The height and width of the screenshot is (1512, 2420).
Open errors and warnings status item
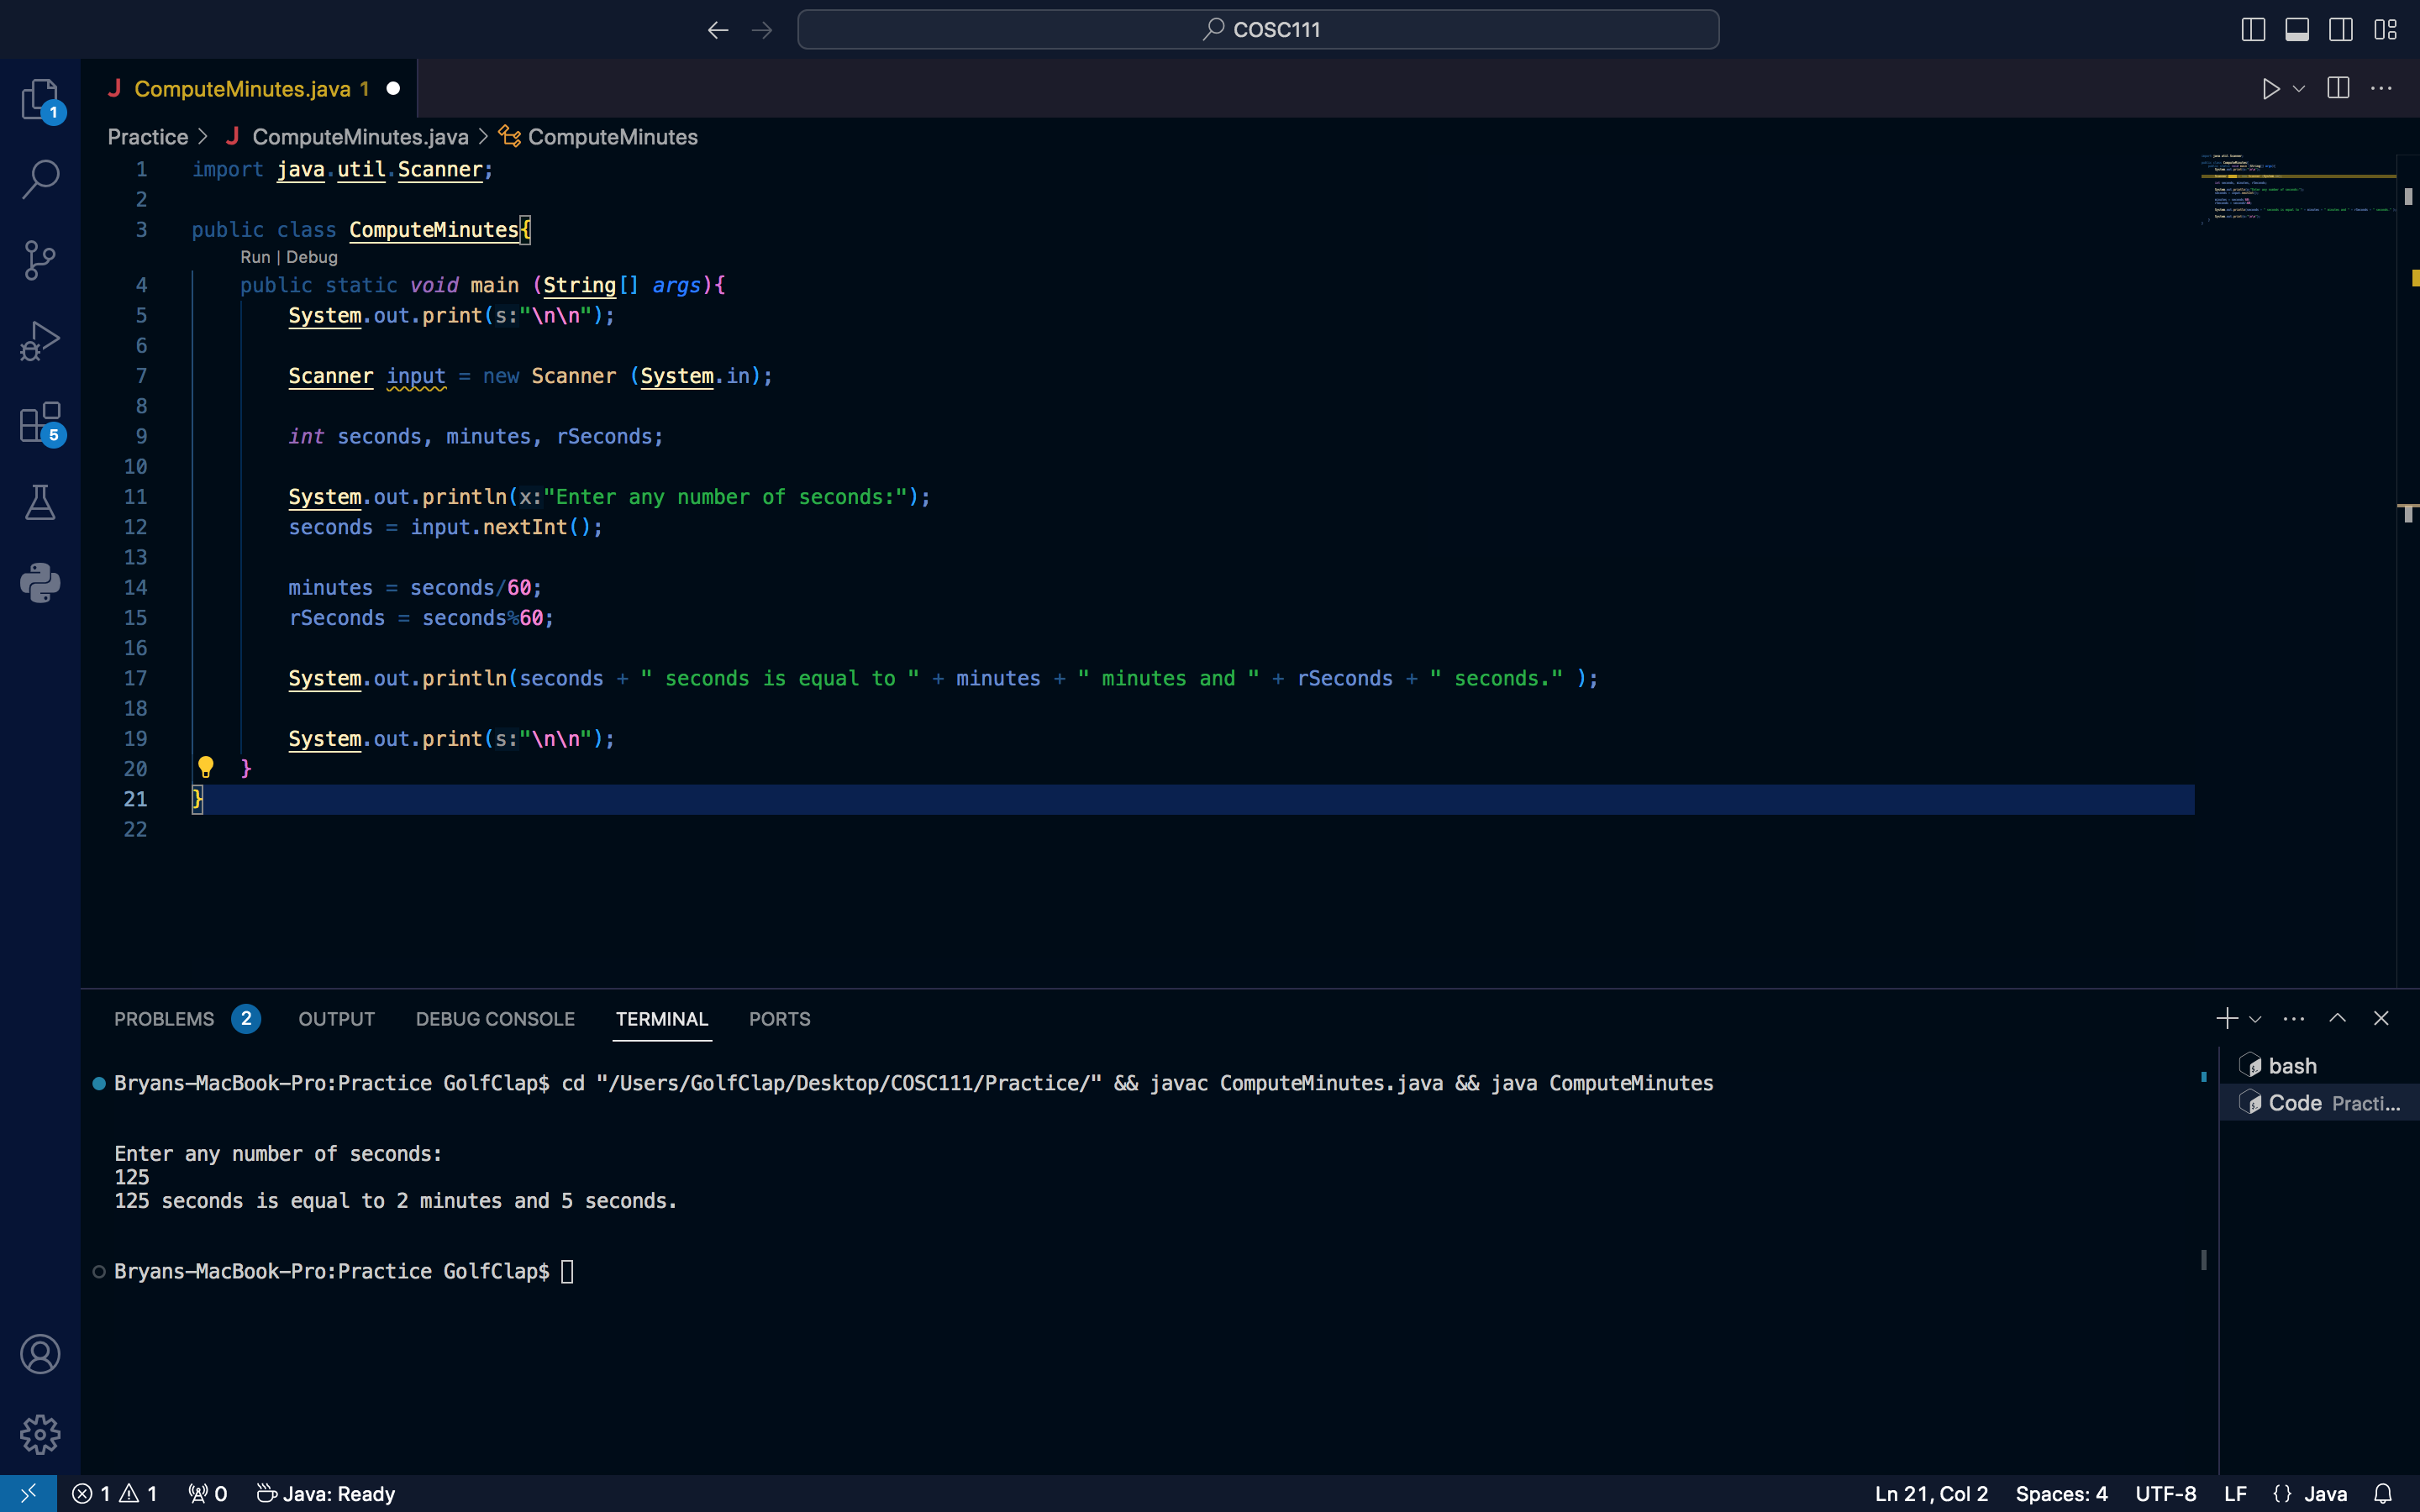[114, 1493]
